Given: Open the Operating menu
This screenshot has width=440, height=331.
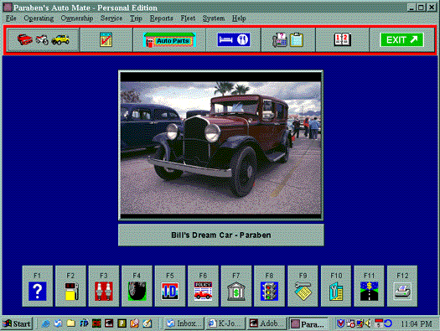Looking at the screenshot, I should (x=39, y=18).
